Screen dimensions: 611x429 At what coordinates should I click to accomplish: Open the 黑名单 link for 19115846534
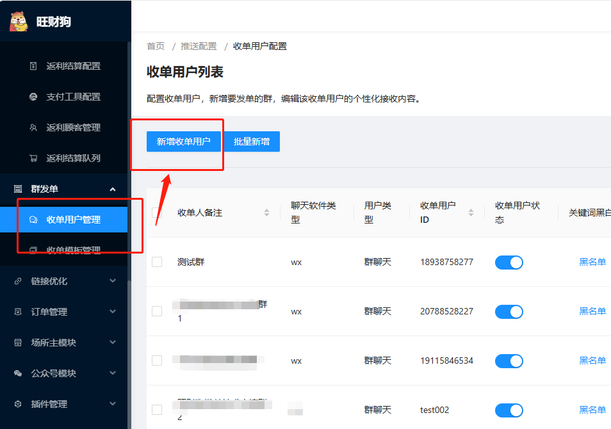[592, 360]
